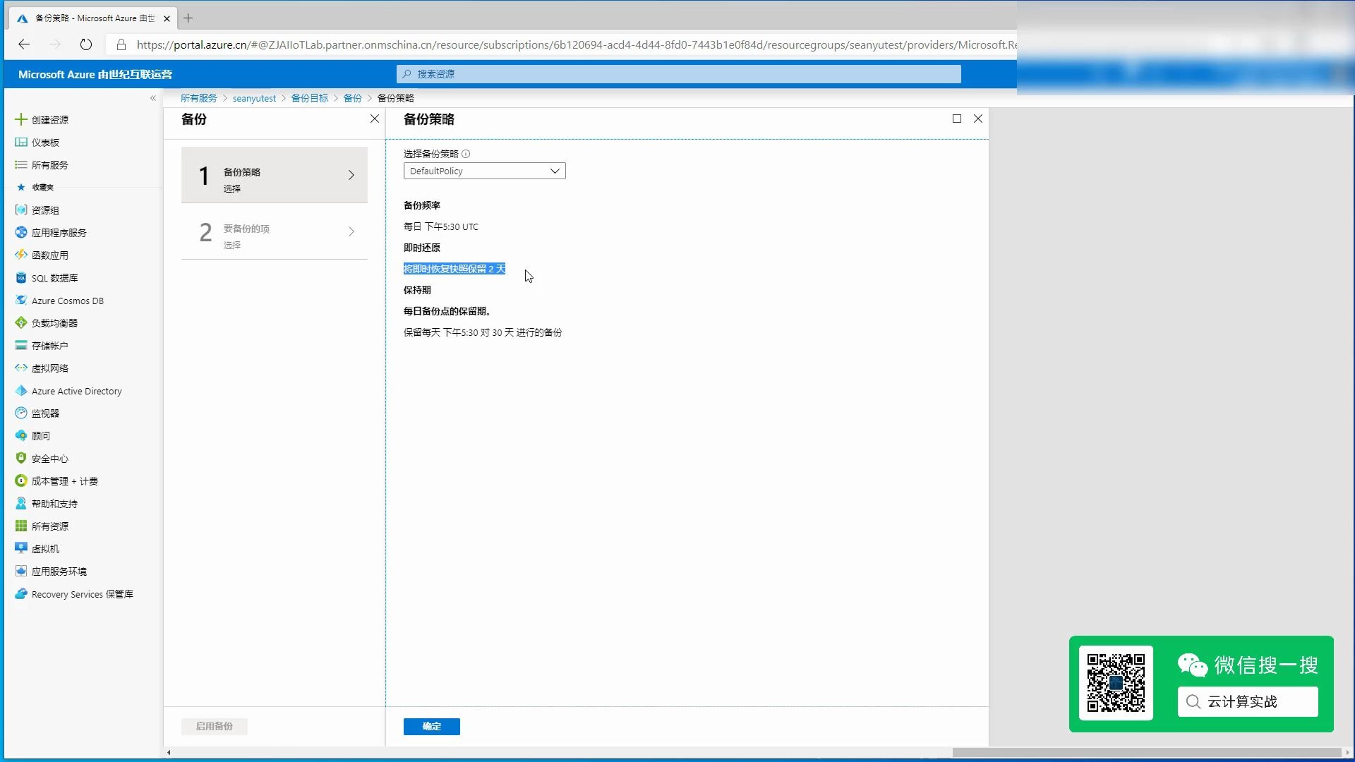Viewport: 1355px width, 762px height.
Task: Click the 虚拟机 icon
Action: 21,548
